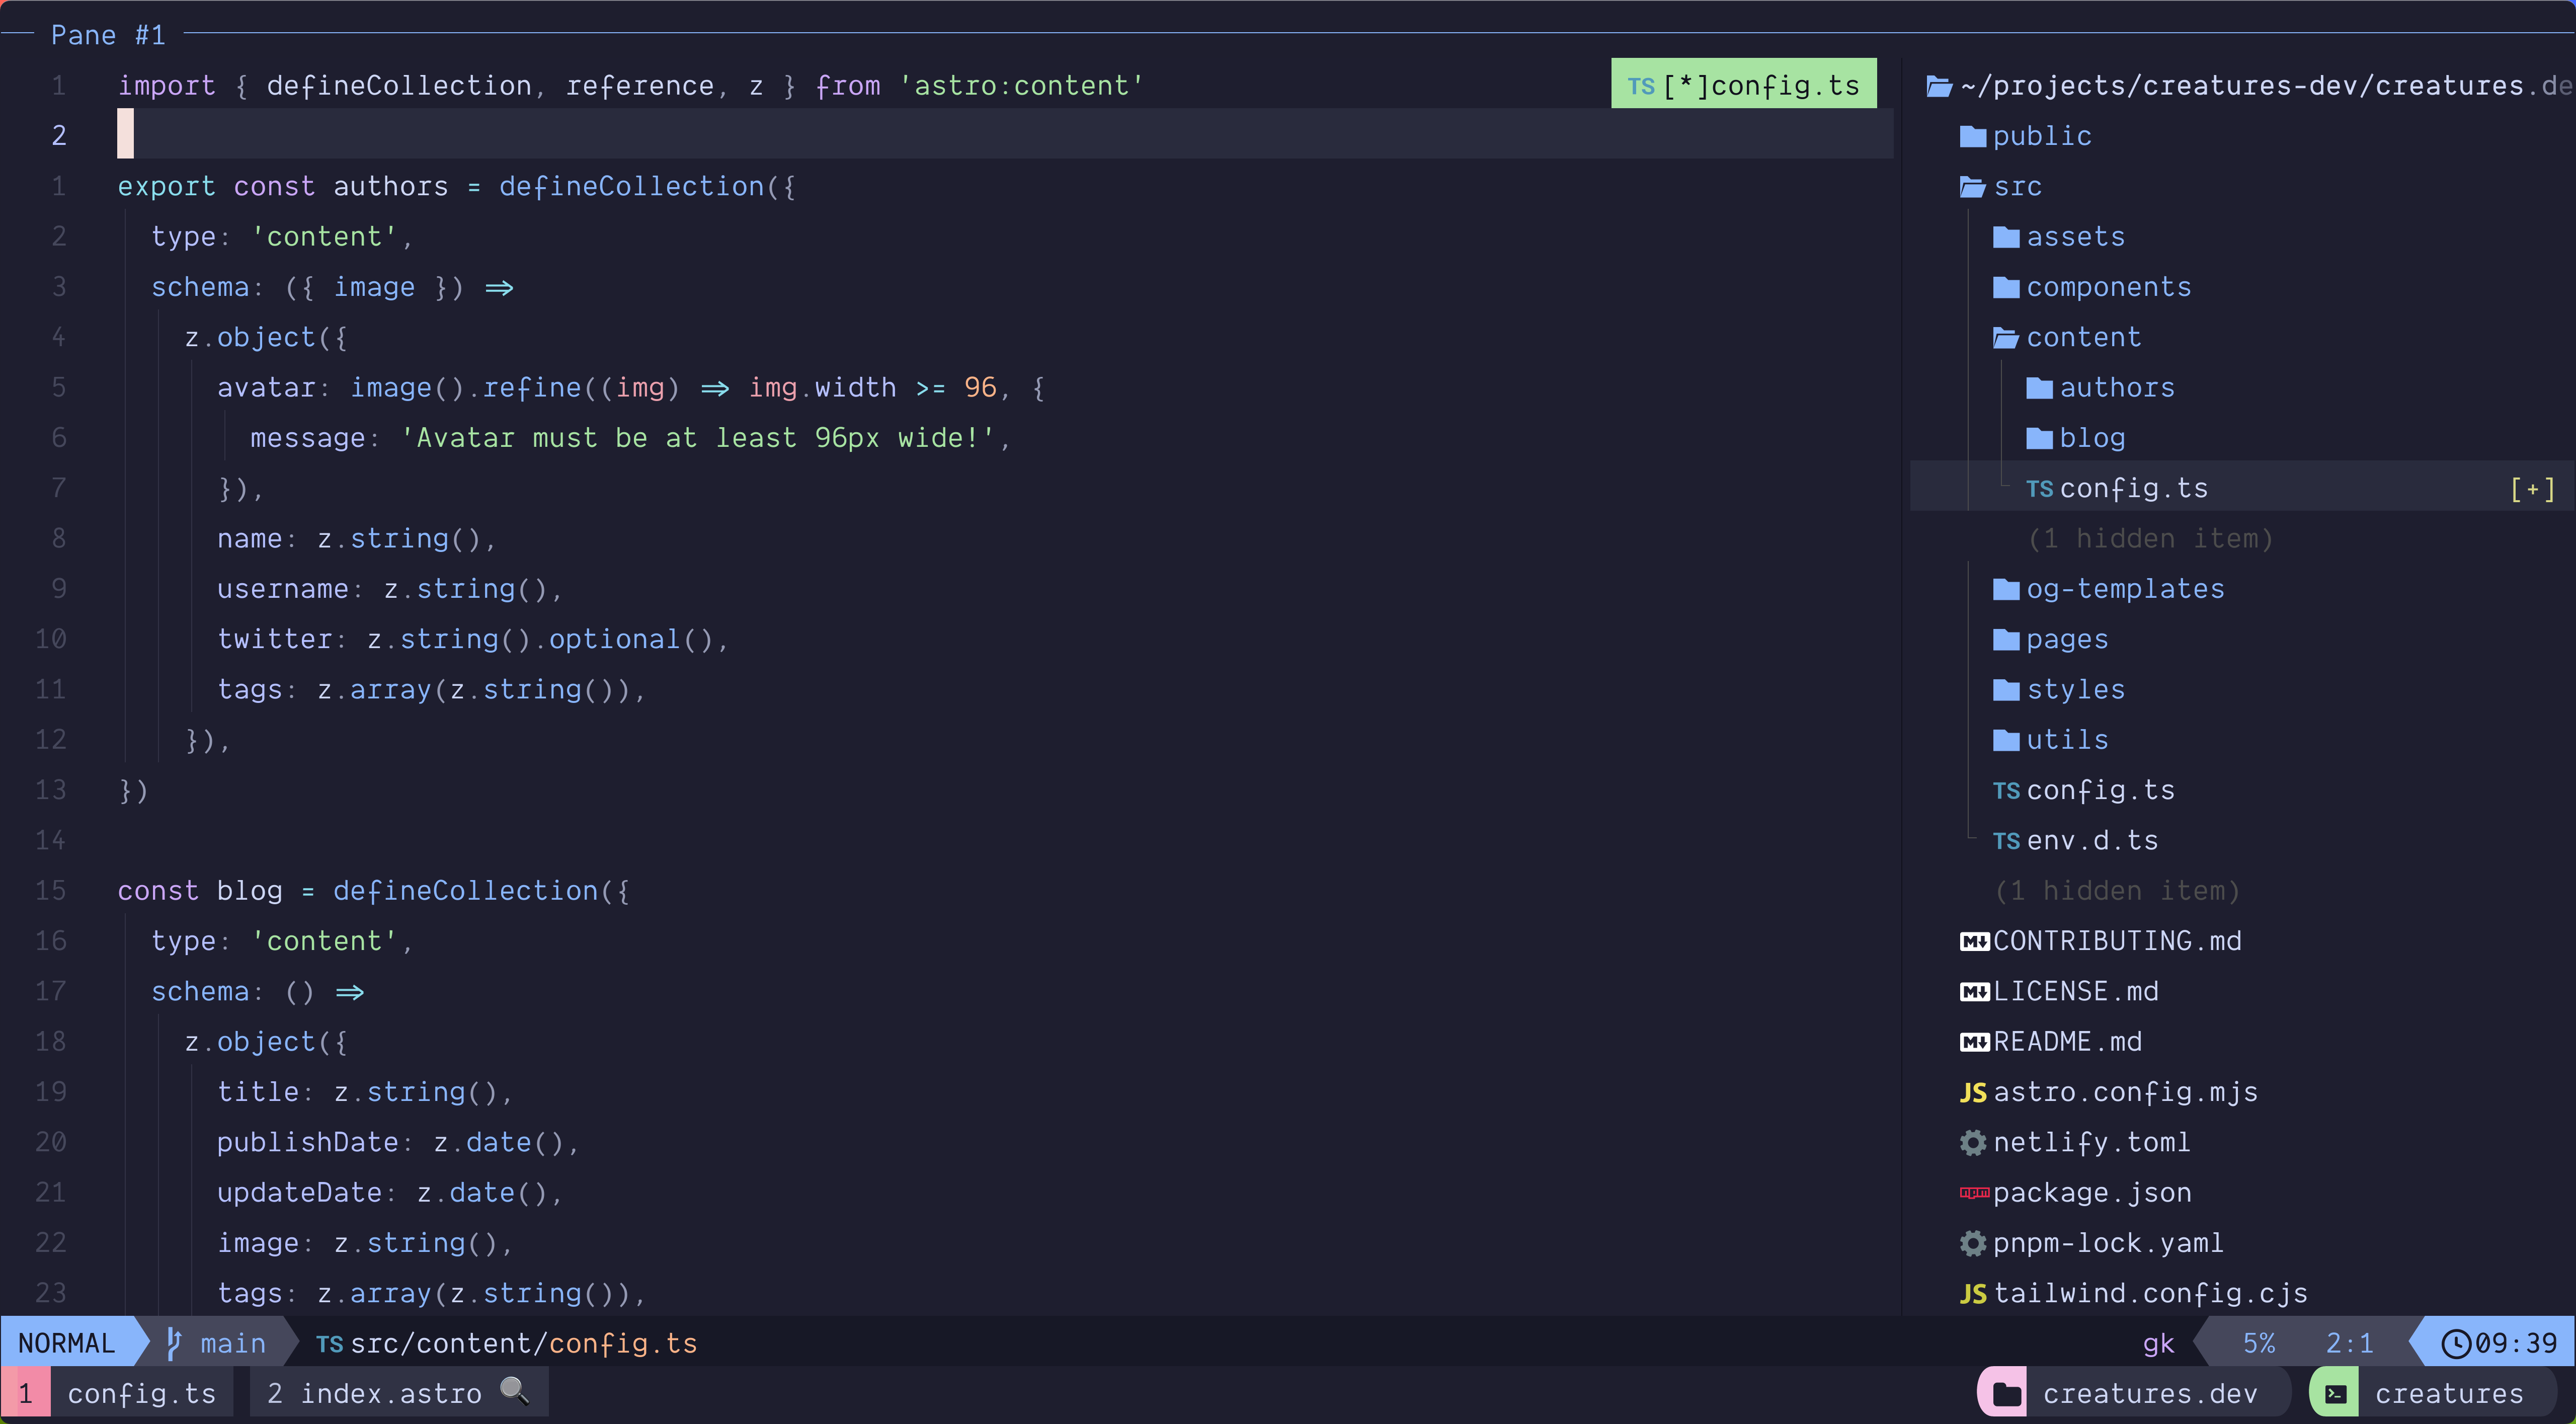
Task: Click the 2:1 cursor position indicator
Action: pyautogui.click(x=2350, y=1343)
